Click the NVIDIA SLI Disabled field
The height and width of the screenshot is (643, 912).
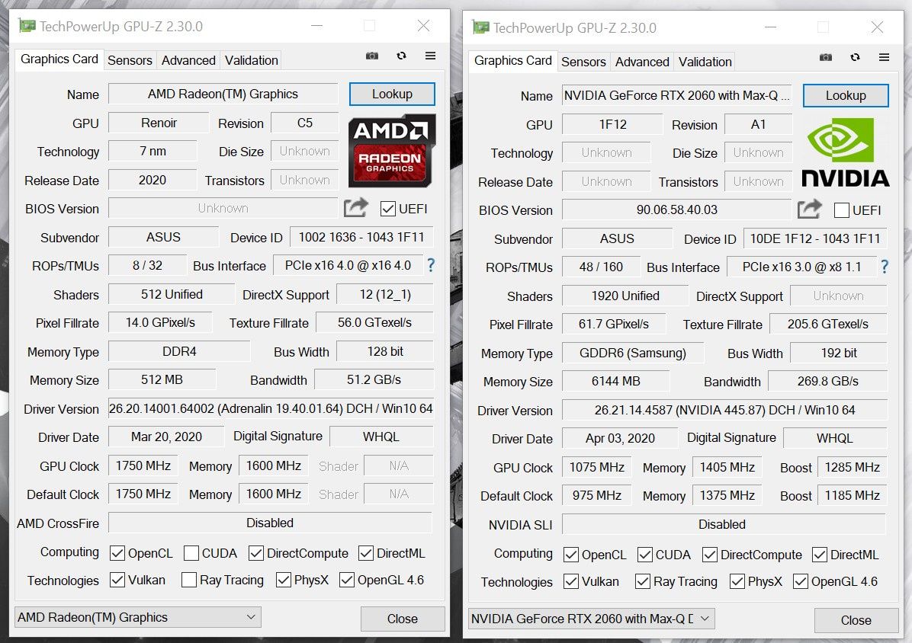pos(724,524)
